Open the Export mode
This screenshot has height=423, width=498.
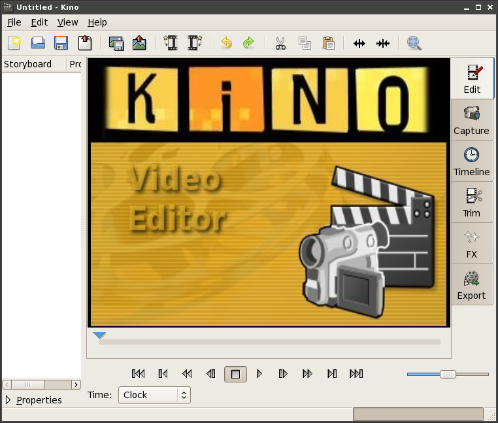472,285
